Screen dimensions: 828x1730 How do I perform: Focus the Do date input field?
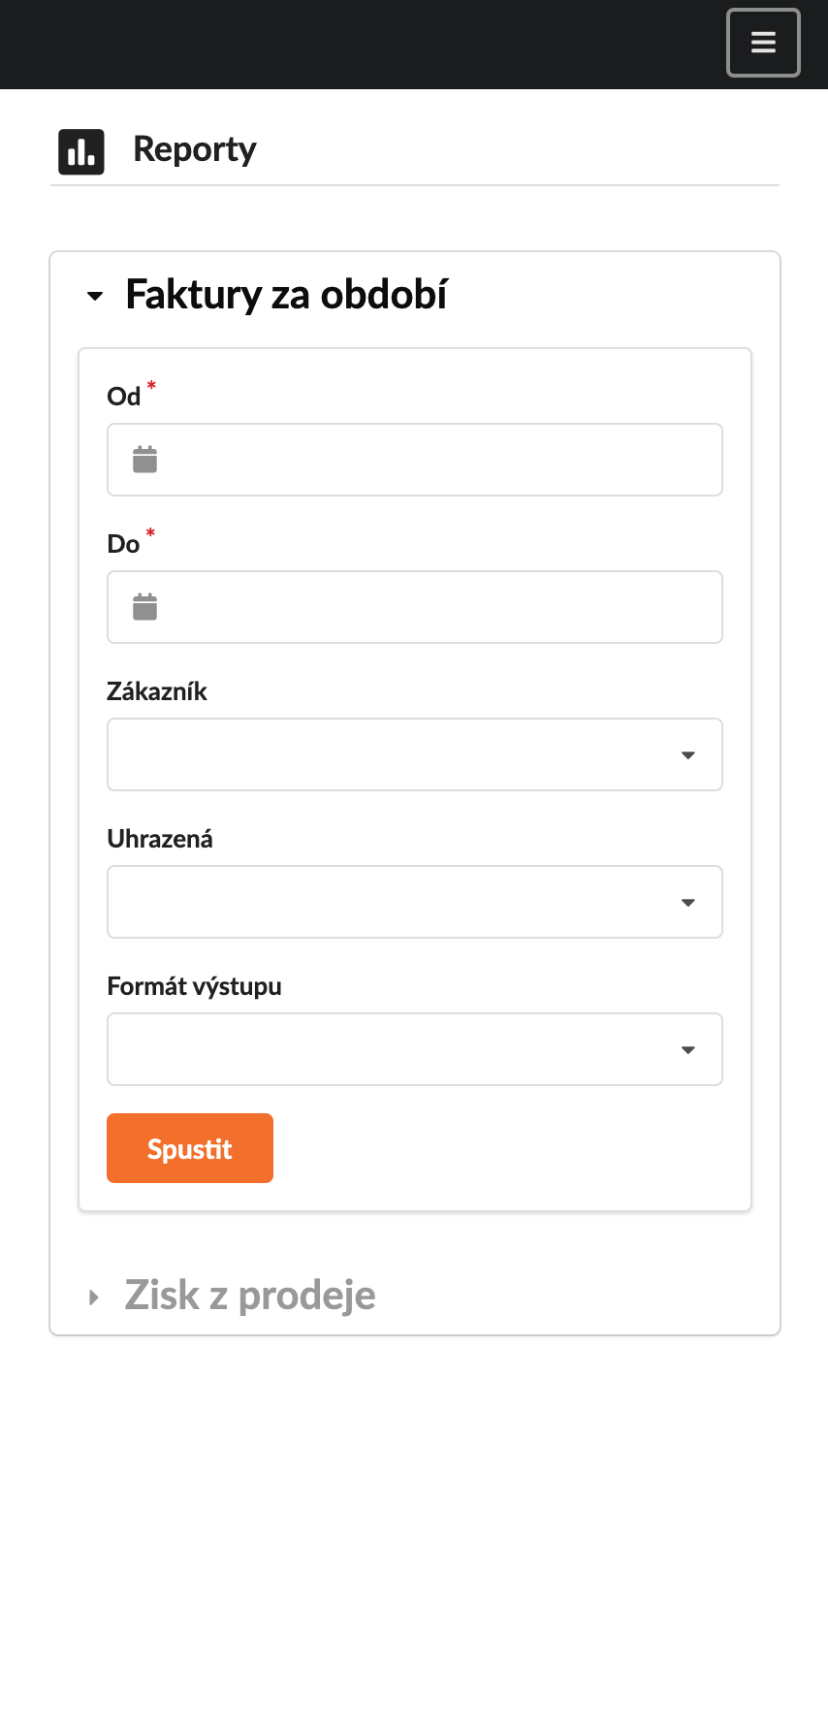[415, 607]
